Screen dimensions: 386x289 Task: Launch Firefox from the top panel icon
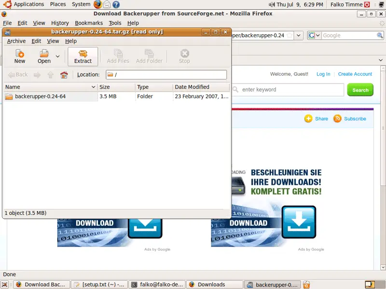click(x=98, y=4)
